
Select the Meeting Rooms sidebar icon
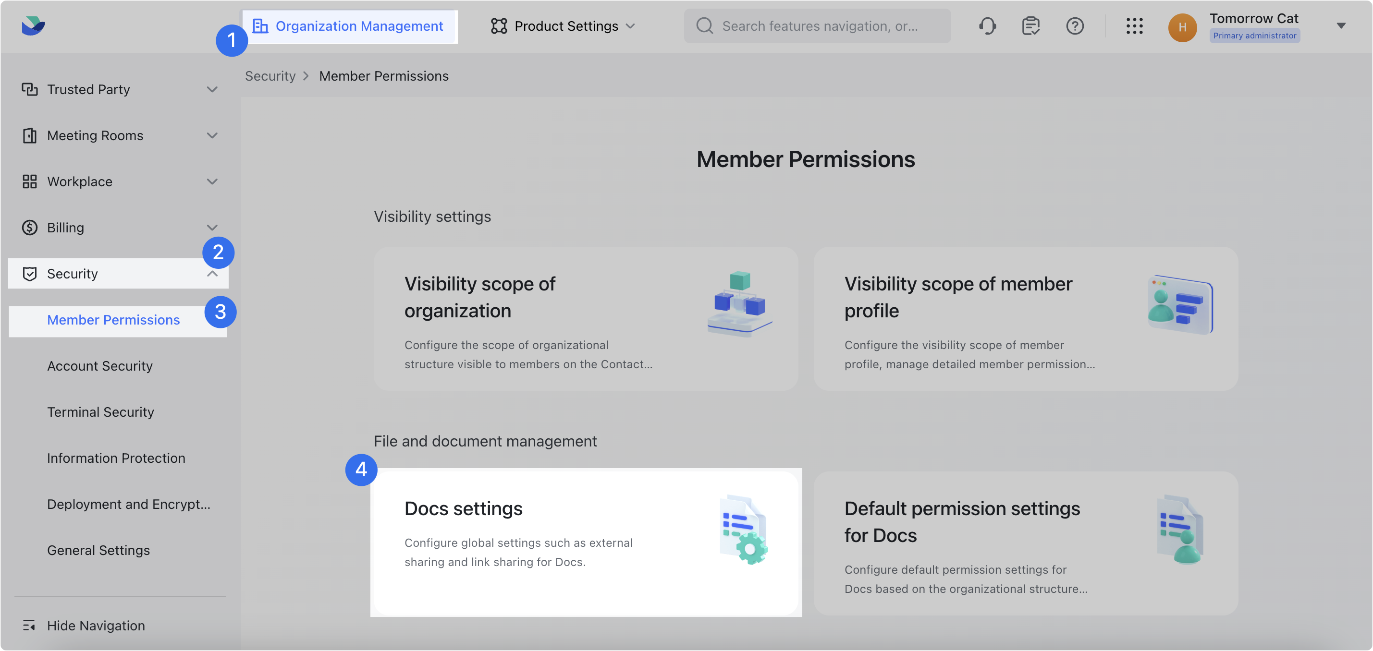[x=30, y=135]
